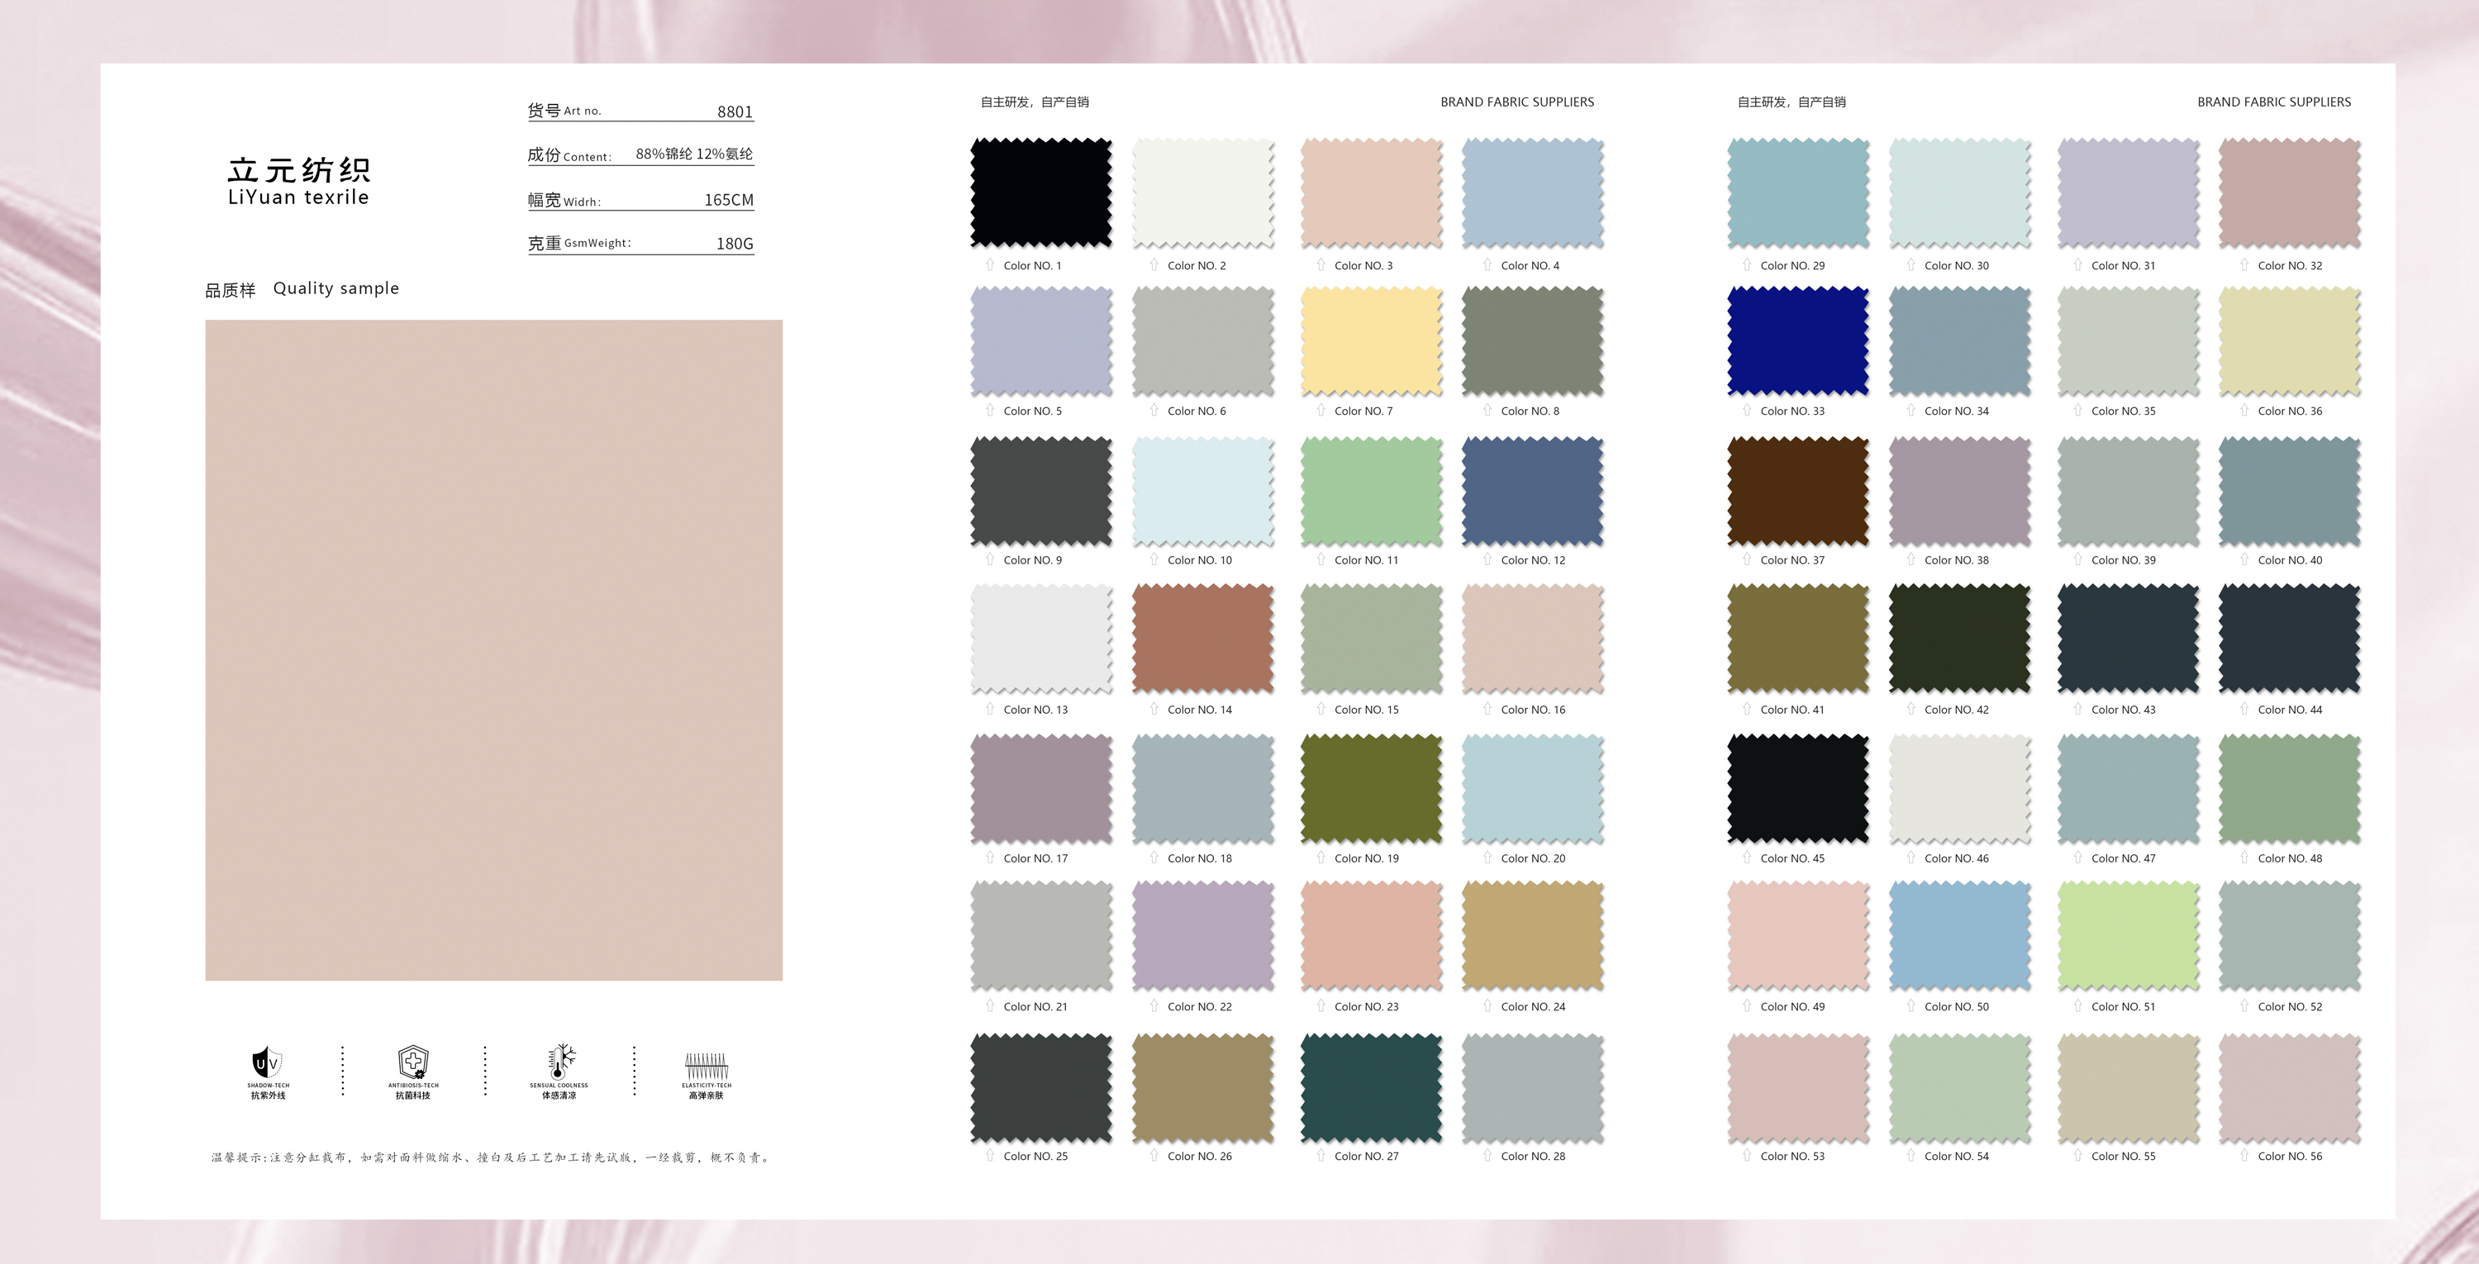The image size is (2479, 1264).
Task: Choose the cream Color NO. 36 swatch
Action: 2291,340
